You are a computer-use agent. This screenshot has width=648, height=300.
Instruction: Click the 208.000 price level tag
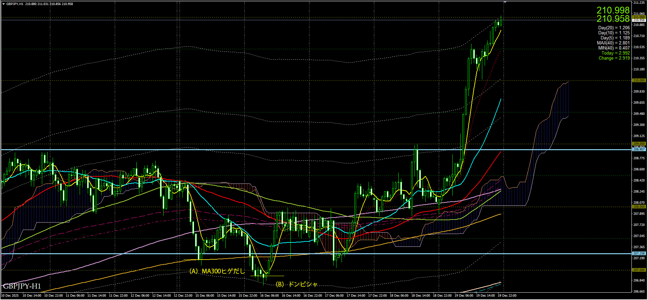tap(639, 207)
